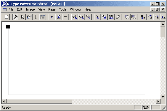The image size is (167, 111).
Task: Click the document system menu icon
Action: point(5,9)
